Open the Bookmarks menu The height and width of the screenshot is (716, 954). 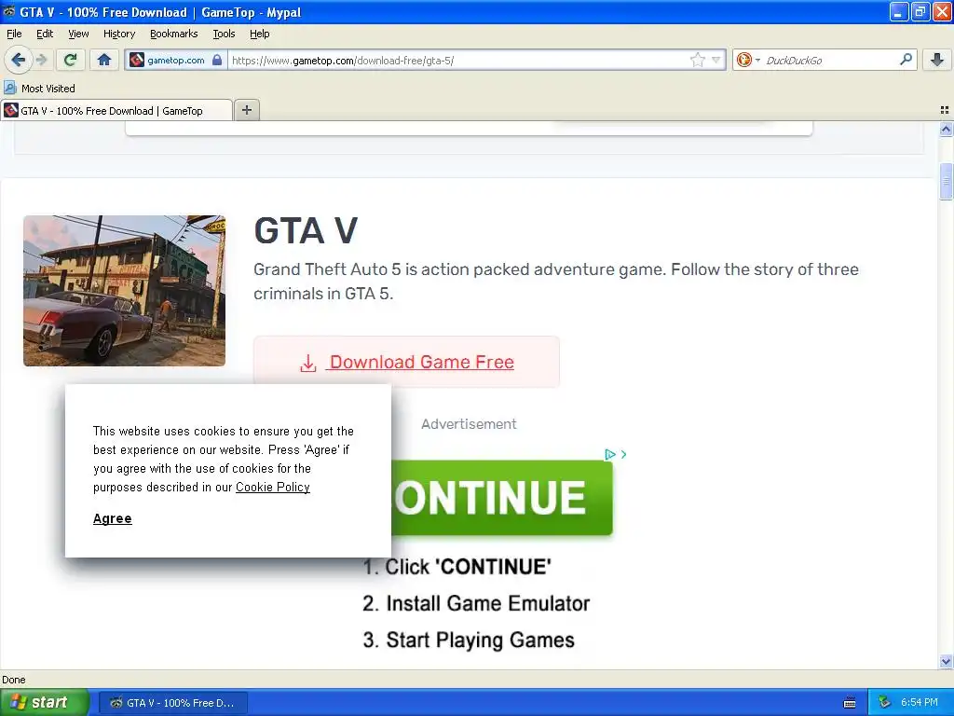point(173,34)
